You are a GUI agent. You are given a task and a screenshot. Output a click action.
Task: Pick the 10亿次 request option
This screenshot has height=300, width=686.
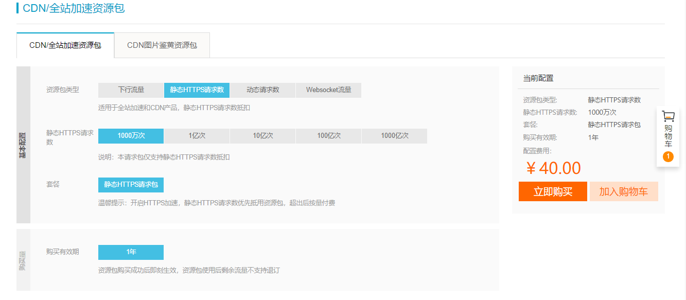pos(262,136)
